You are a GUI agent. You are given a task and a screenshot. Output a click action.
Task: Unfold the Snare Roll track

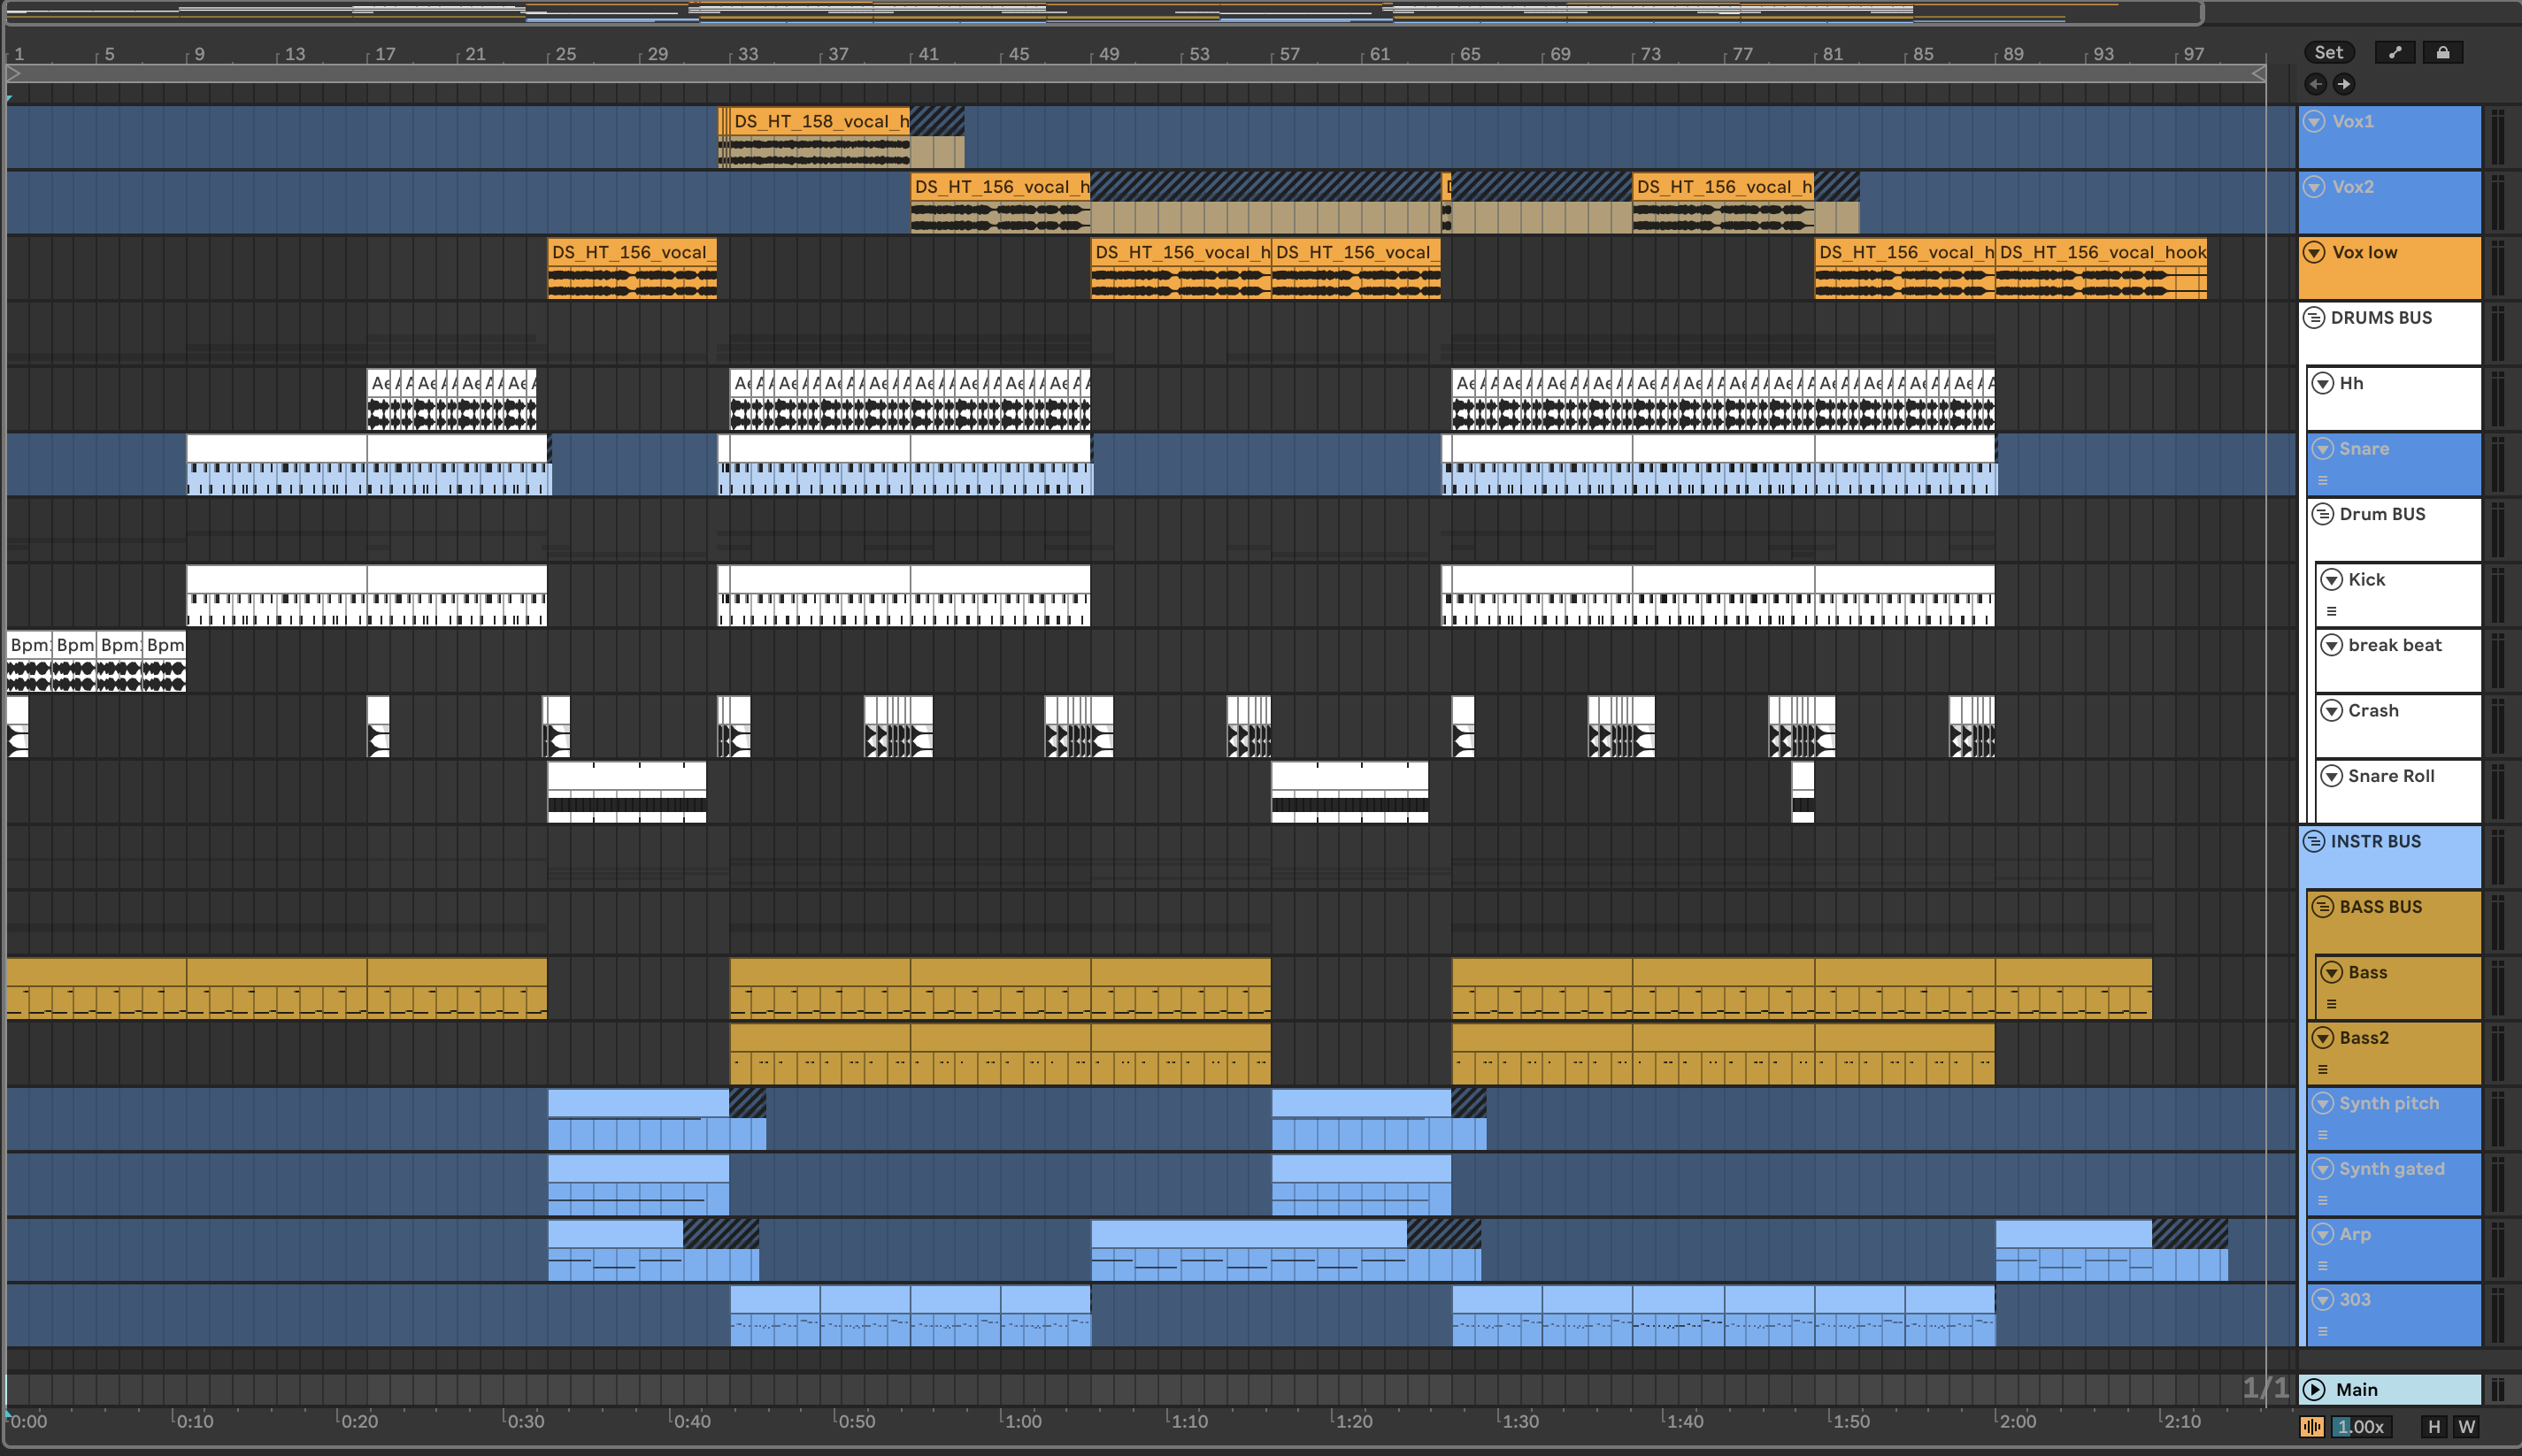2332,776
